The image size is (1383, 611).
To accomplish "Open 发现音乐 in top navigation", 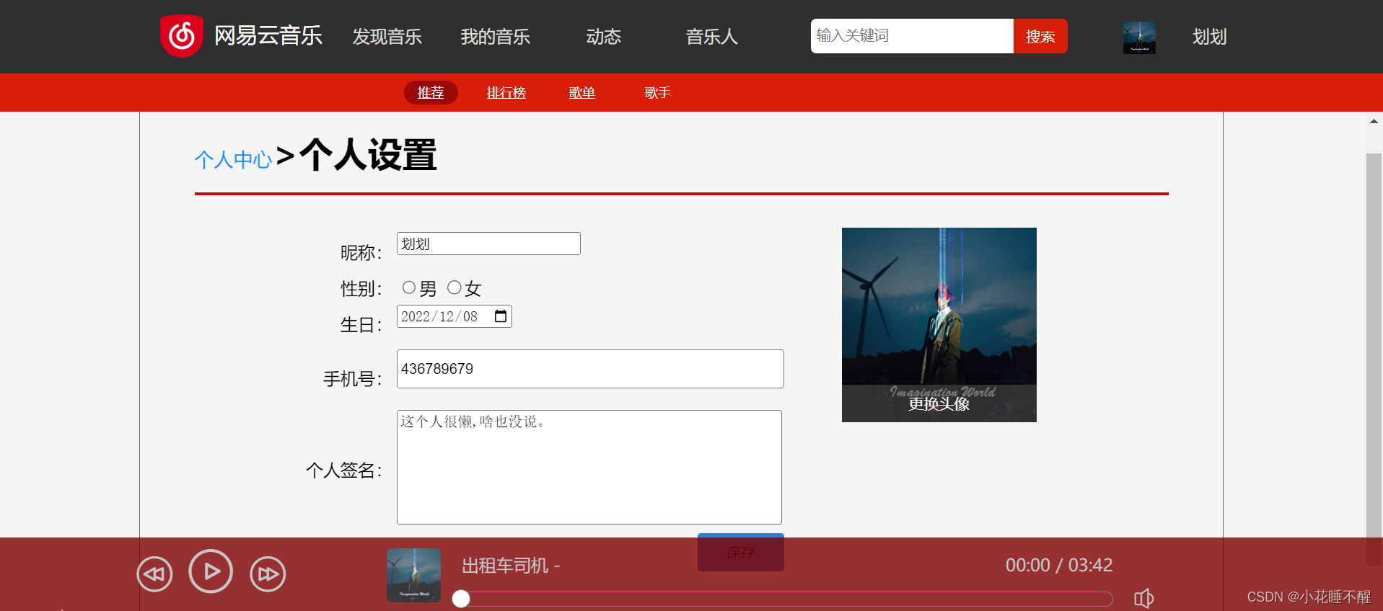I will pos(387,37).
